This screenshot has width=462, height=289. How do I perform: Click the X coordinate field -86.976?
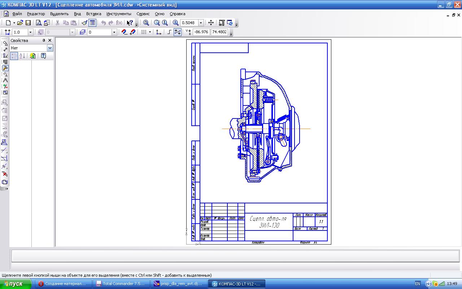(x=201, y=32)
